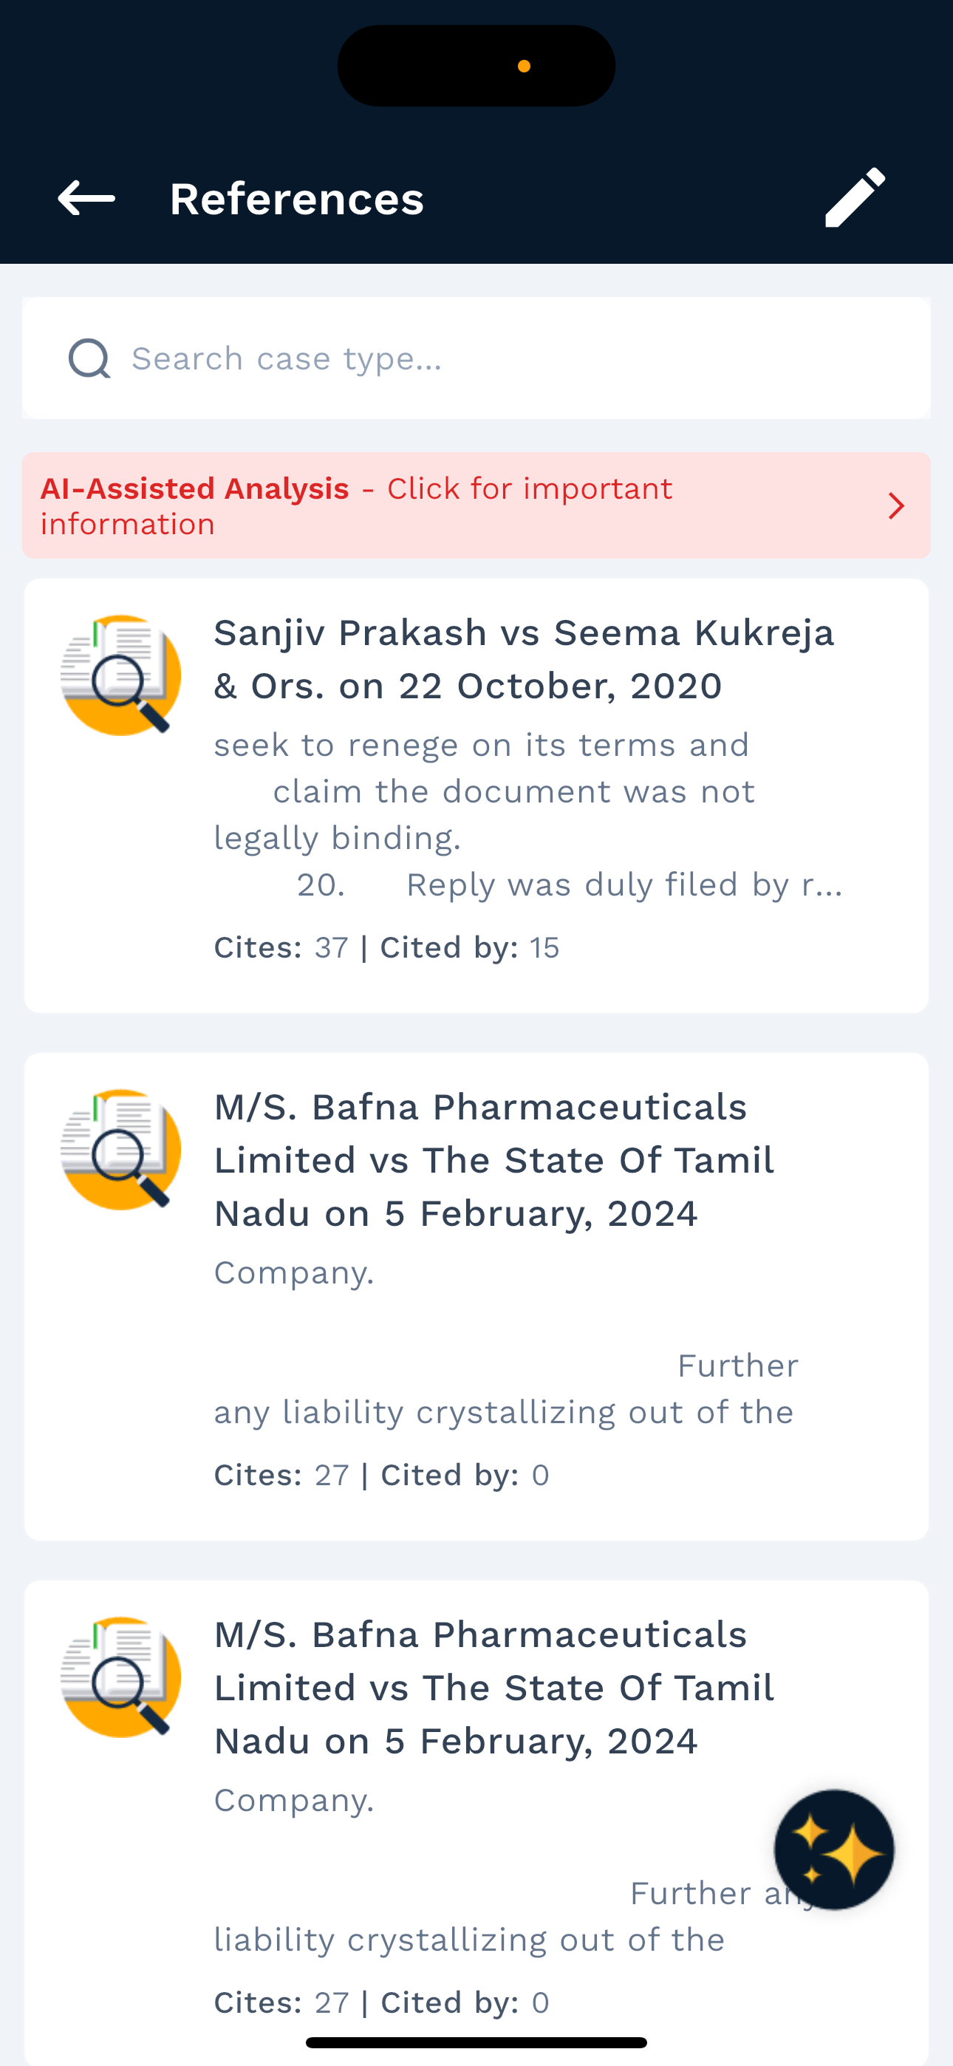Tap the Sanjiv Prakash case document icon
The height and width of the screenshot is (2066, 953).
click(x=120, y=675)
